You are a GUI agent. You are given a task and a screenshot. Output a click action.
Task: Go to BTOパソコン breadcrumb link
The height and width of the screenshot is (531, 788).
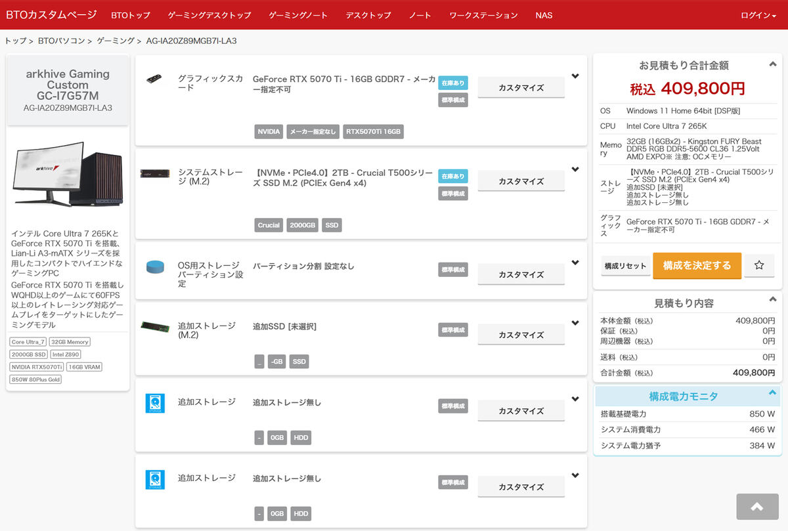[62, 41]
